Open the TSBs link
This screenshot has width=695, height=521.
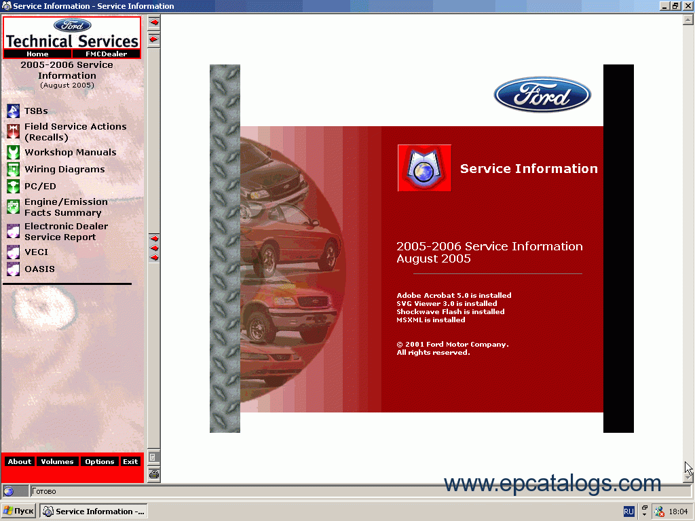(36, 111)
